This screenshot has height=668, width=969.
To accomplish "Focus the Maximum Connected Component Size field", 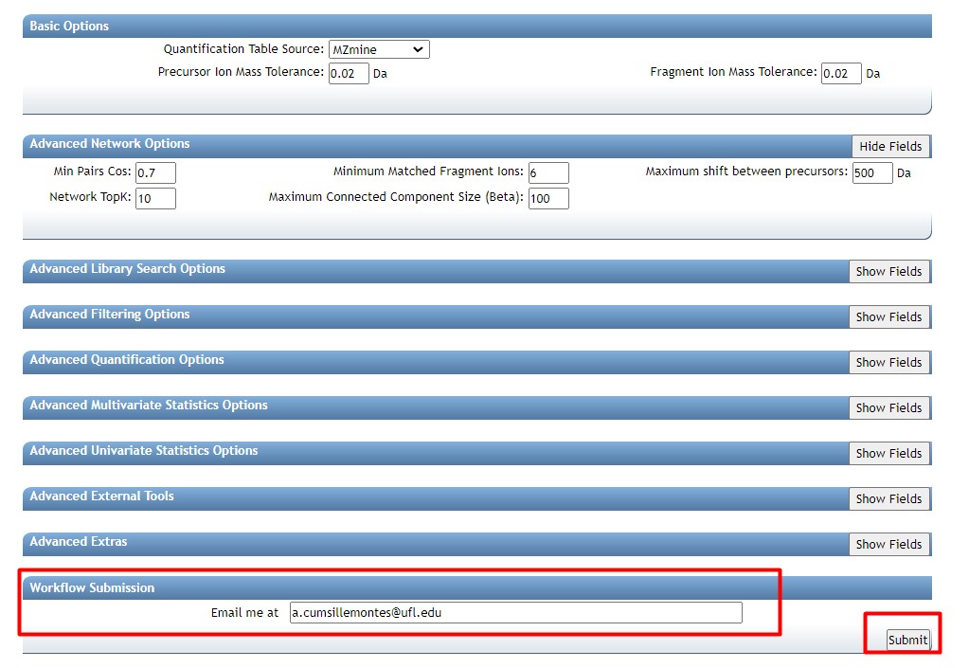I will click(x=548, y=198).
